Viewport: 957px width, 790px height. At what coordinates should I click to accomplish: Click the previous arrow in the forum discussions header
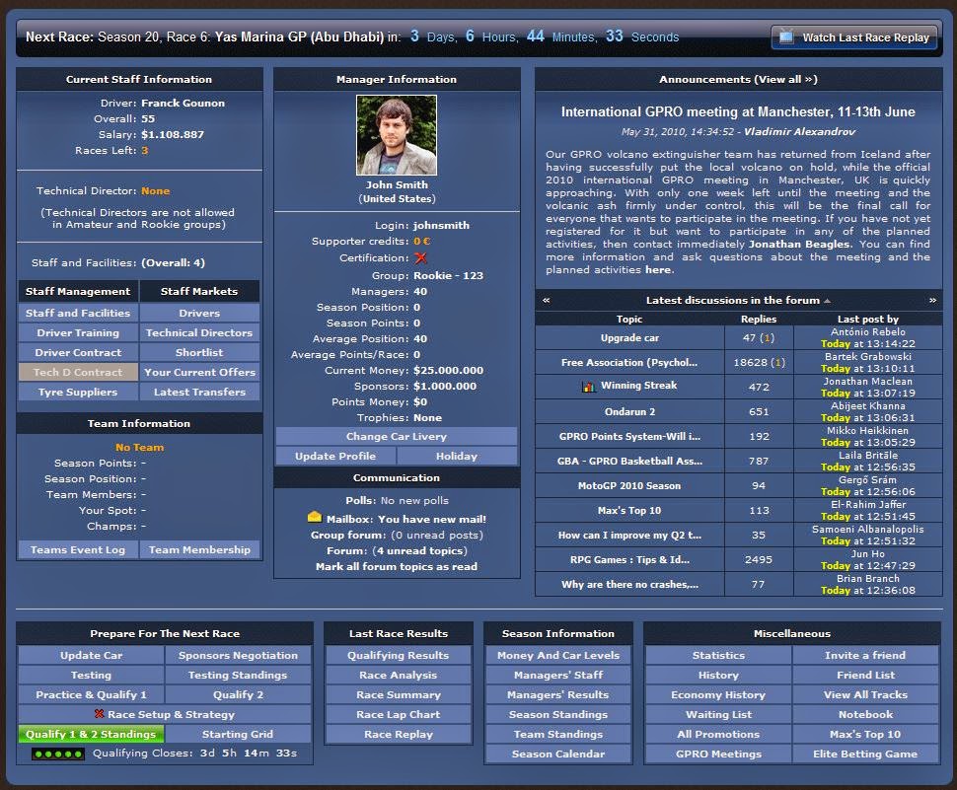coord(547,300)
